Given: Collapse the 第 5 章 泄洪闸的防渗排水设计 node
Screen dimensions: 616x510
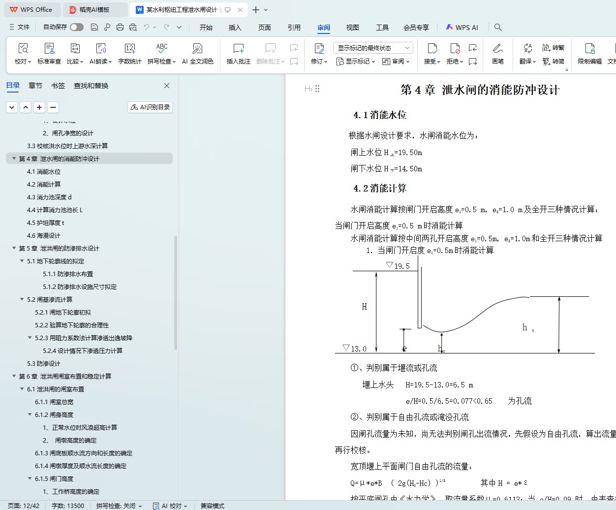Looking at the screenshot, I should pos(14,249).
